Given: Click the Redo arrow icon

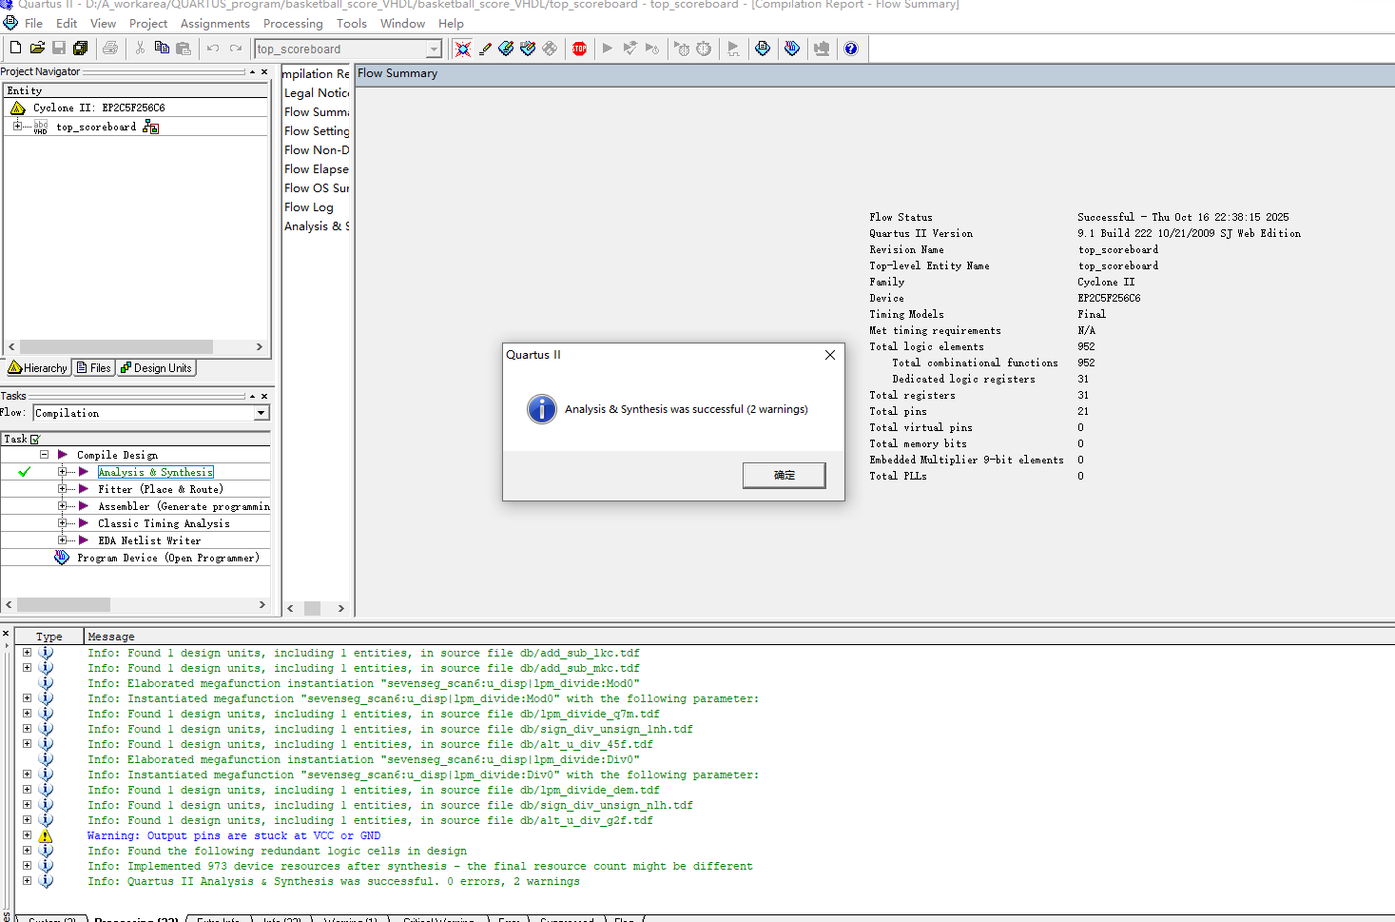Looking at the screenshot, I should point(236,49).
